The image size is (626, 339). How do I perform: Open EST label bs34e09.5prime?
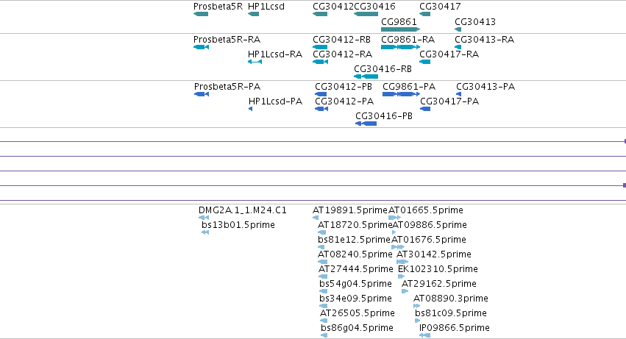tap(356, 299)
